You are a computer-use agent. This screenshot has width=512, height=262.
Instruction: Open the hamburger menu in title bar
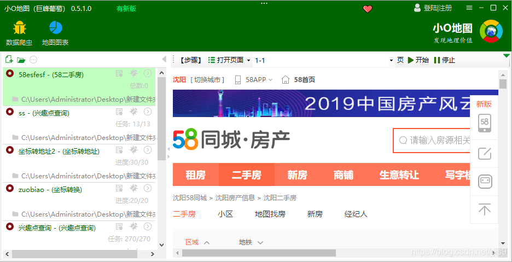[x=469, y=8]
